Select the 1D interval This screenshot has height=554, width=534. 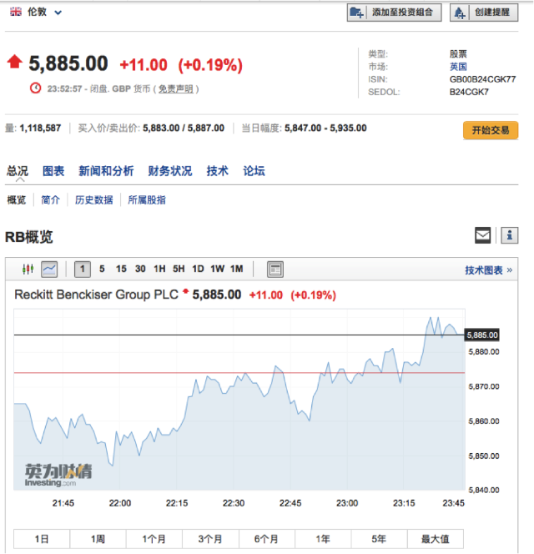coord(199,269)
